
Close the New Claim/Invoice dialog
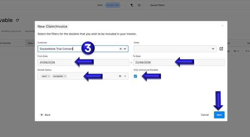tap(222, 26)
